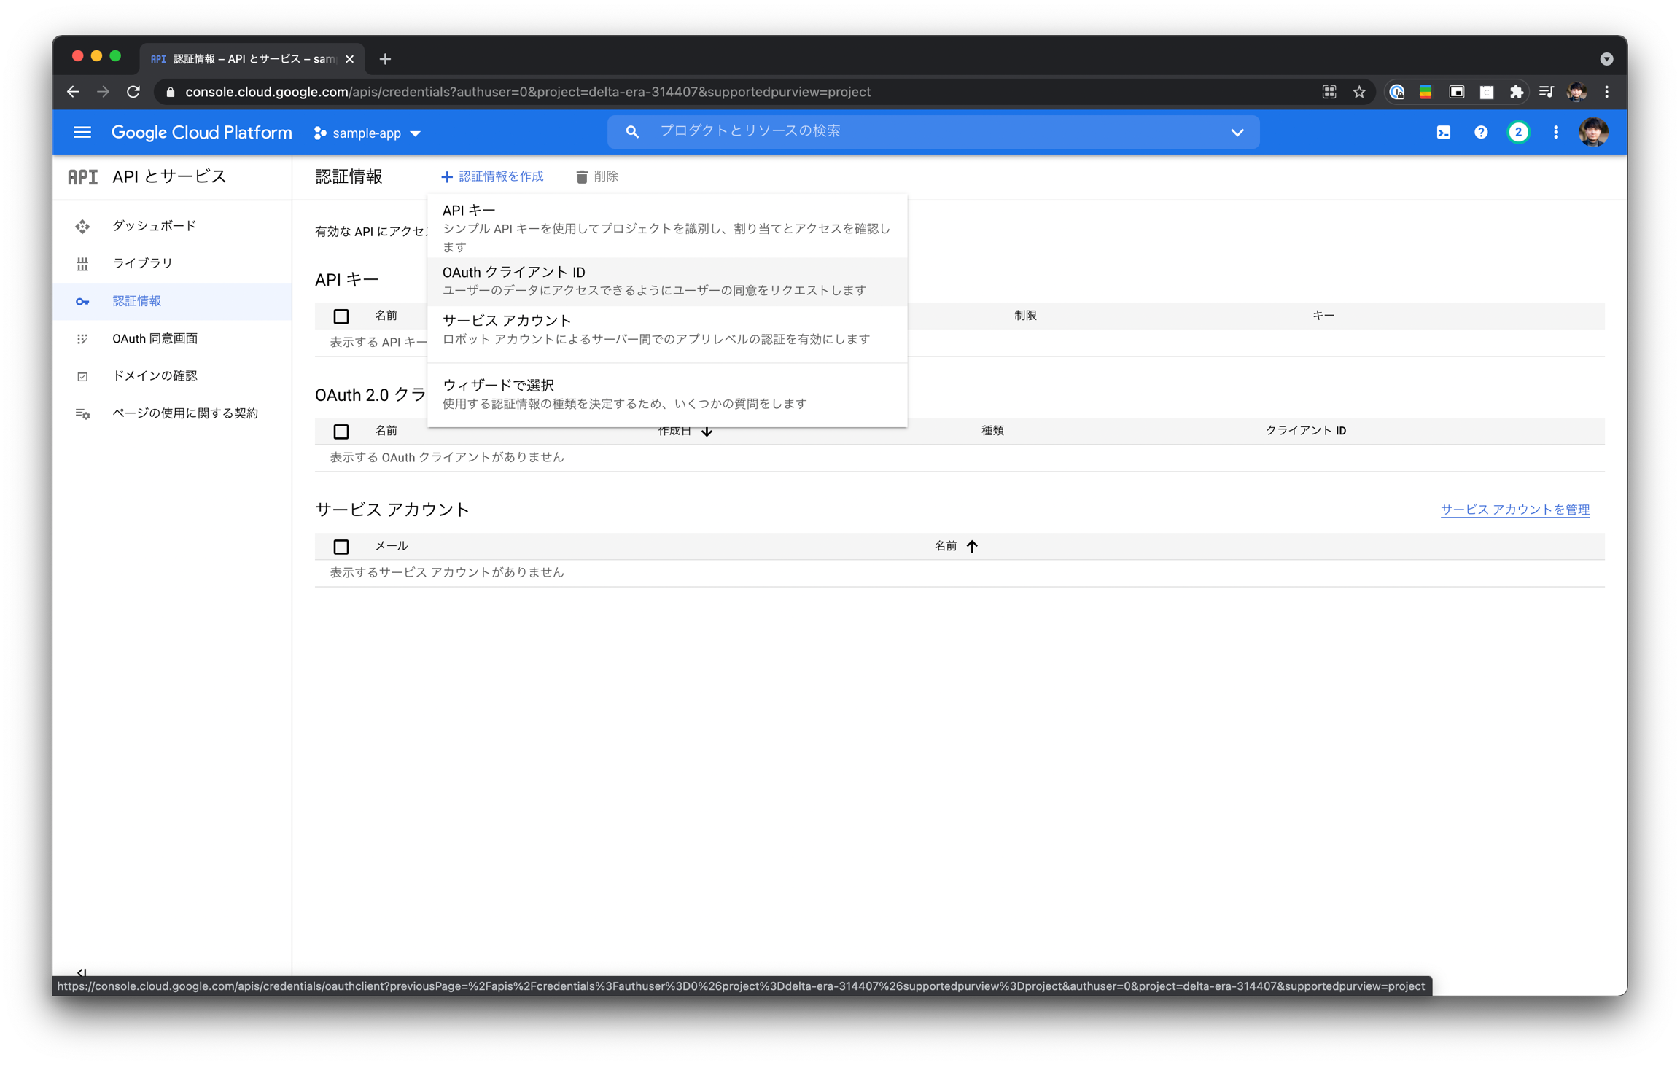Collapse the left sidebar panel arrow
Viewport: 1680px width, 1065px height.
pyautogui.click(x=82, y=972)
